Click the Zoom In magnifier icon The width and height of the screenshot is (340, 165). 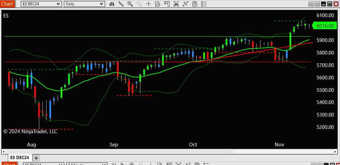(x=130, y=4)
